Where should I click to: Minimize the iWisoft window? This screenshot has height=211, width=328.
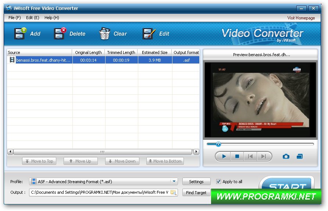click(302, 8)
